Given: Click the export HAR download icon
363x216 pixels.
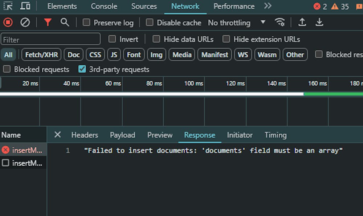Looking at the screenshot, I should tap(319, 23).
